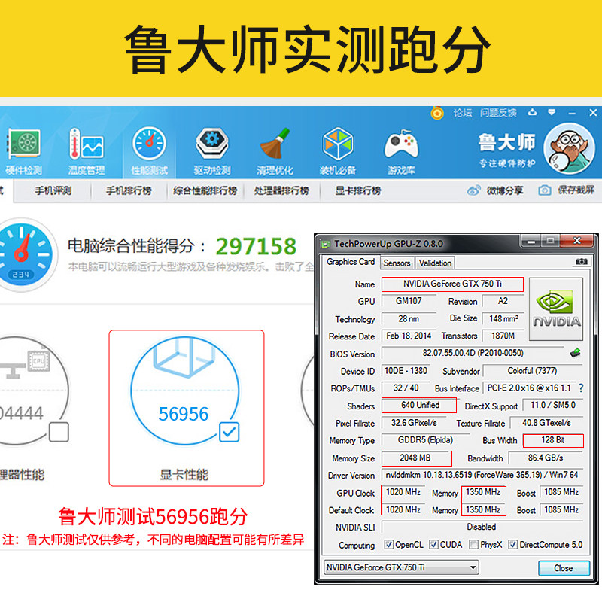Click the Close button in GPU-Z
This screenshot has height=602, width=602.
pos(564,568)
